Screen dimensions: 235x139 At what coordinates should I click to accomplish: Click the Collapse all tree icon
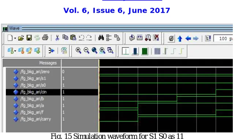point(109,38)
